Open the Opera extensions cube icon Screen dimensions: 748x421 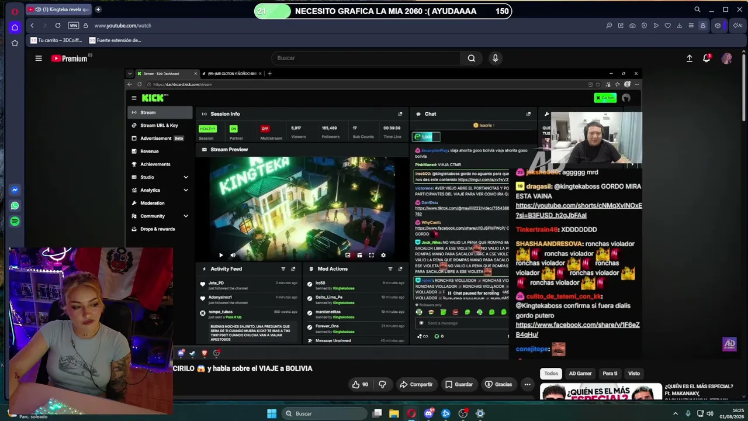point(718,26)
